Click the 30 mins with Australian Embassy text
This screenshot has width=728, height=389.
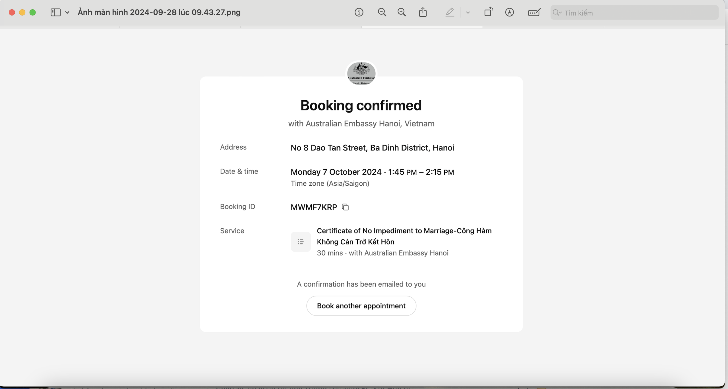click(382, 253)
